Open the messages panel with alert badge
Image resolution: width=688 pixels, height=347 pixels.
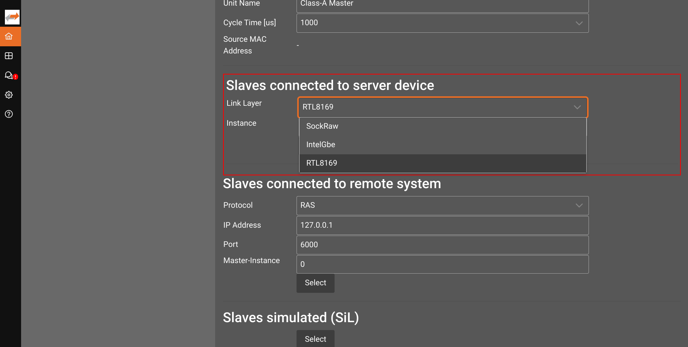tap(9, 76)
